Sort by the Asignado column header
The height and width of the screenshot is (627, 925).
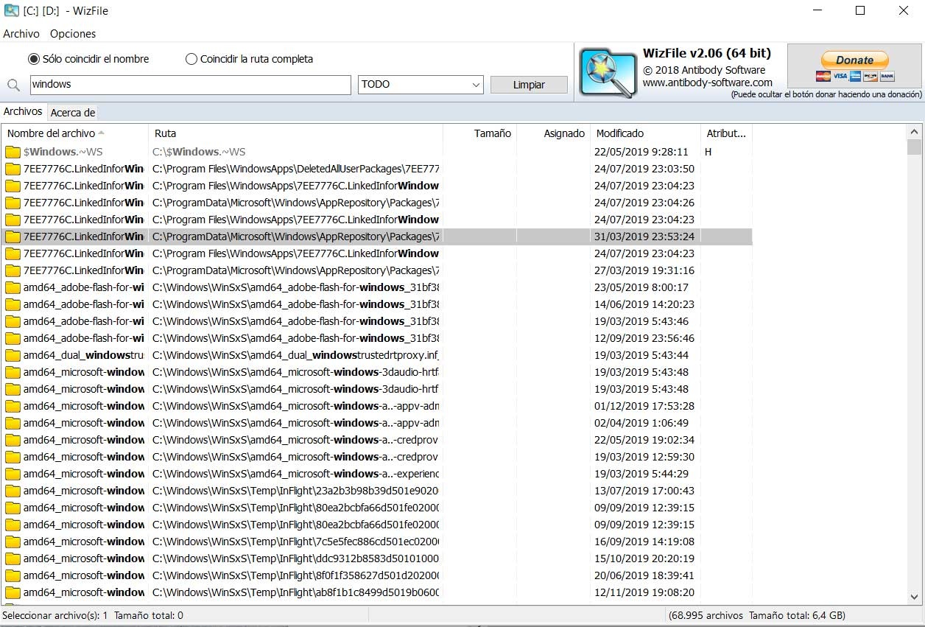(553, 133)
